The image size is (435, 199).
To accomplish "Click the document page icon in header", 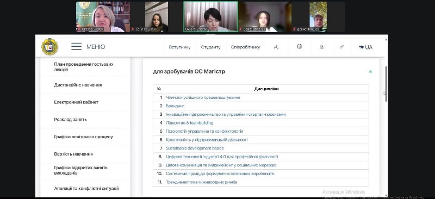I will click(x=322, y=47).
